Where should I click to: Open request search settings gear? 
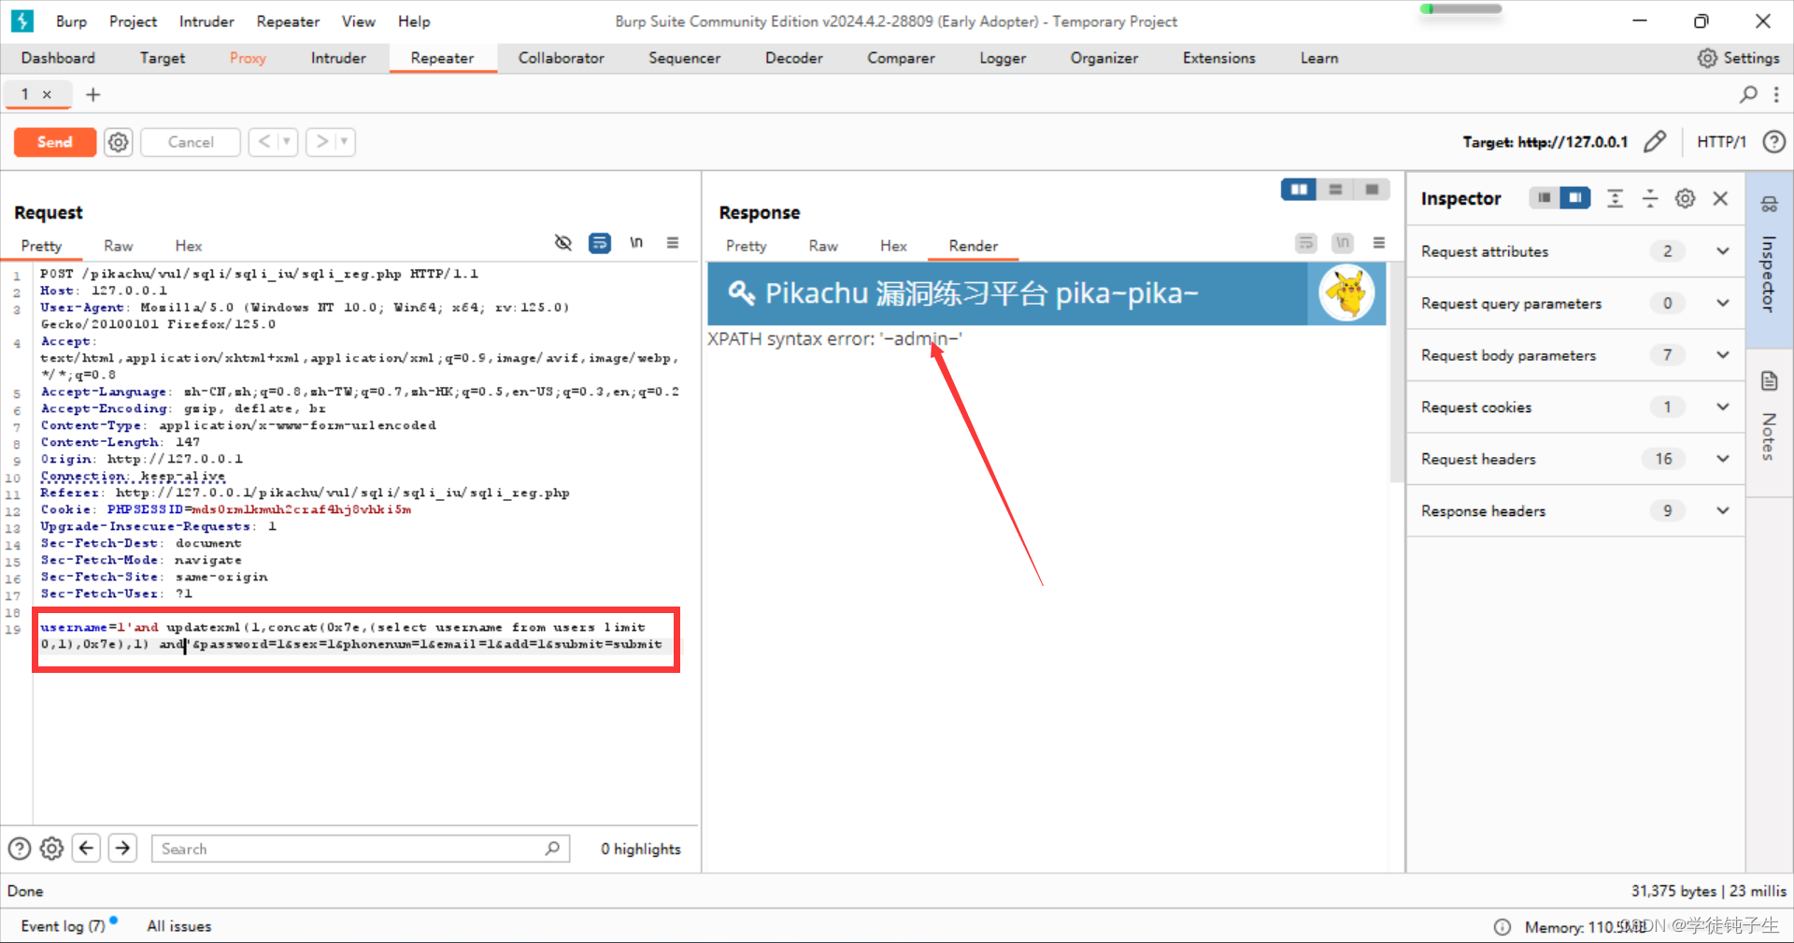52,849
